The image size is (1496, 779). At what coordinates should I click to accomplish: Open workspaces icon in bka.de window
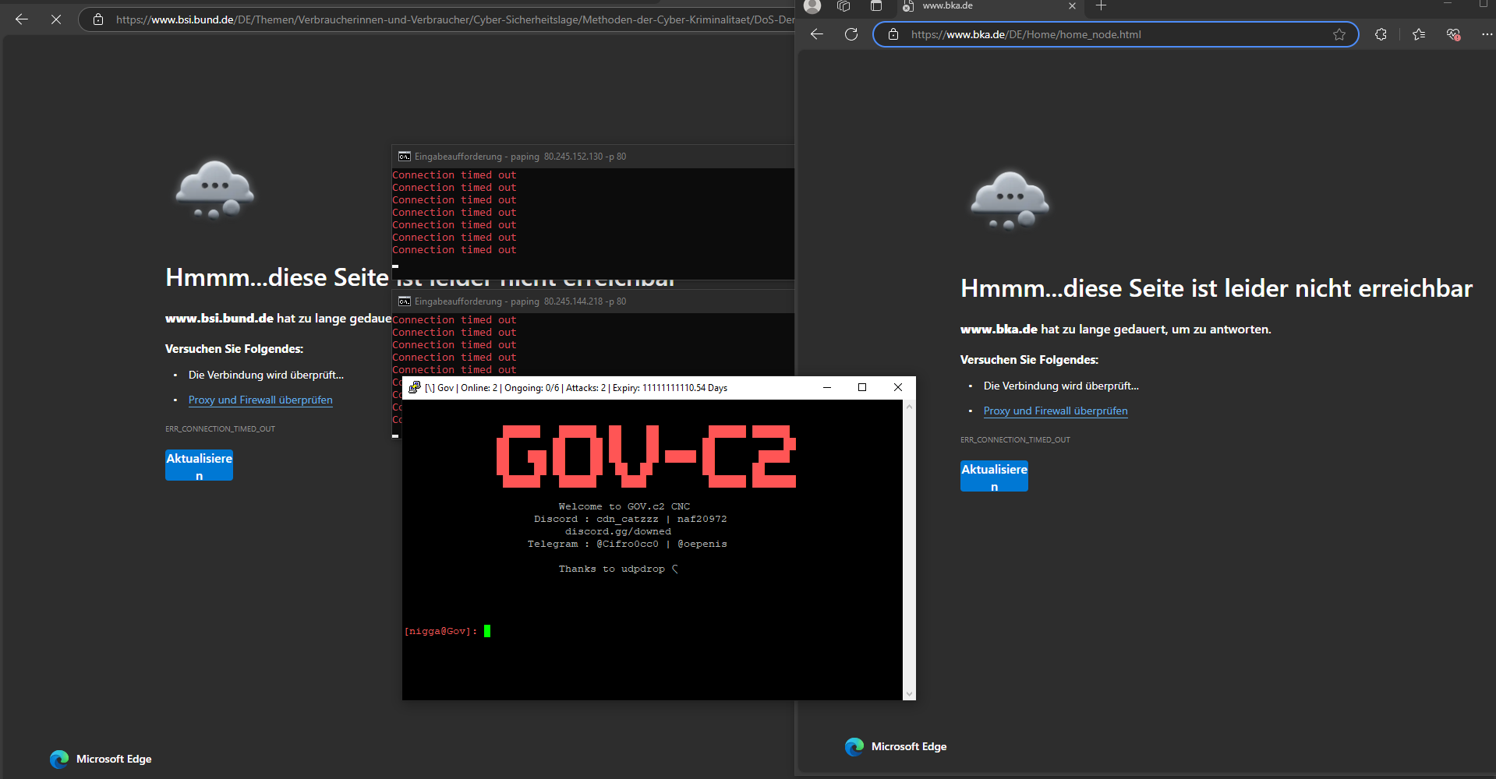pos(843,6)
